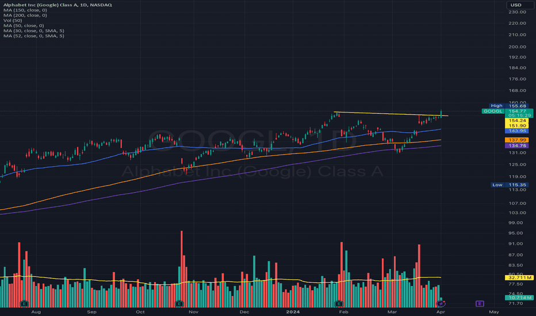
Task: Click the Dec label on time axis
Action: tap(244, 312)
